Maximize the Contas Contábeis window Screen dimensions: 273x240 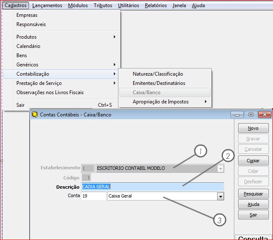[x=251, y=115]
